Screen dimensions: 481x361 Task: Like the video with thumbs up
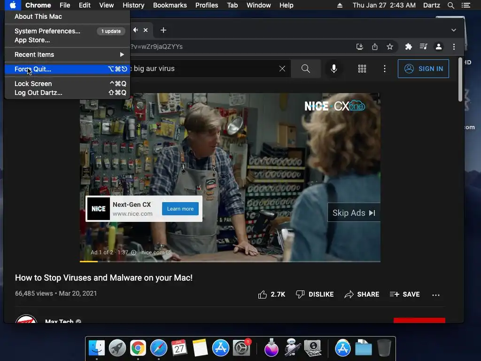(x=272, y=294)
